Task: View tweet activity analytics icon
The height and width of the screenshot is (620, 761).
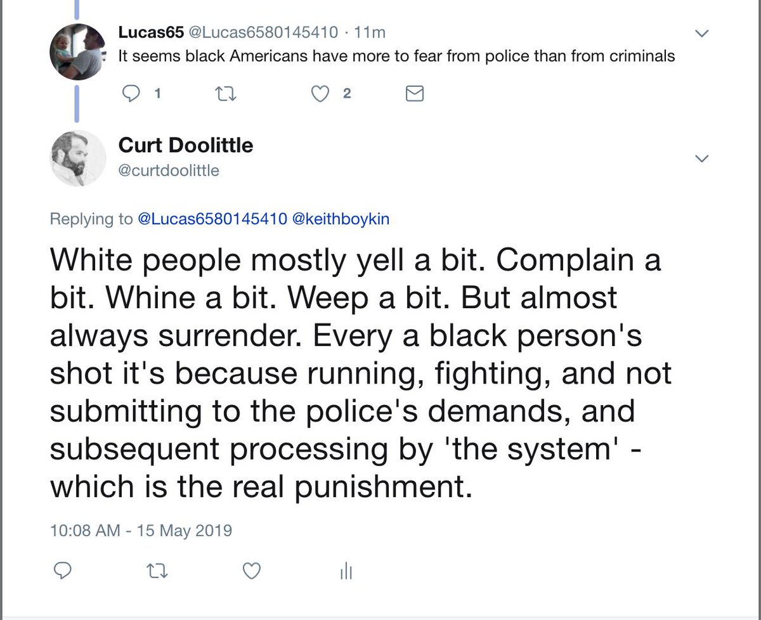Action: click(x=346, y=571)
